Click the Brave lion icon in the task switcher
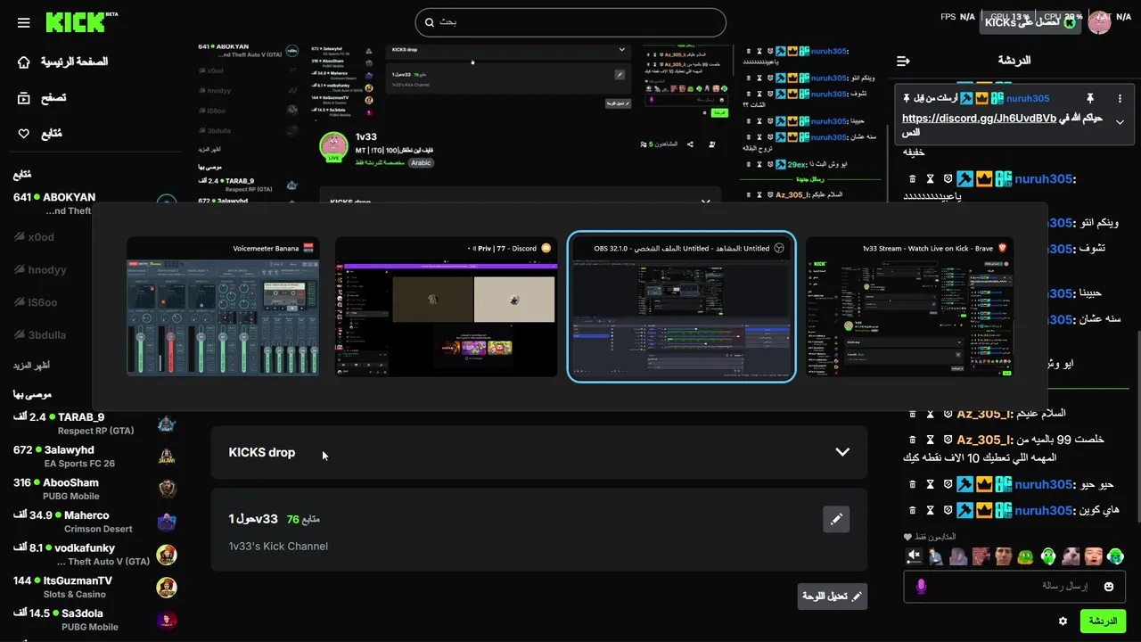Viewport: 1141px width, 642px height. click(1003, 248)
